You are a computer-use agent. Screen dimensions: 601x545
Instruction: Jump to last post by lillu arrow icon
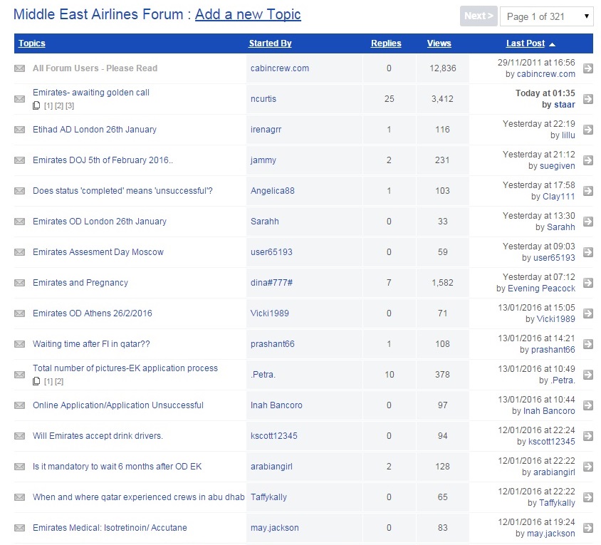(x=588, y=130)
